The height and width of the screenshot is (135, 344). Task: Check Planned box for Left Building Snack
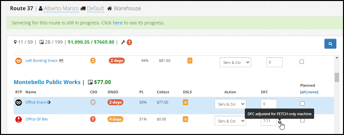302,62
